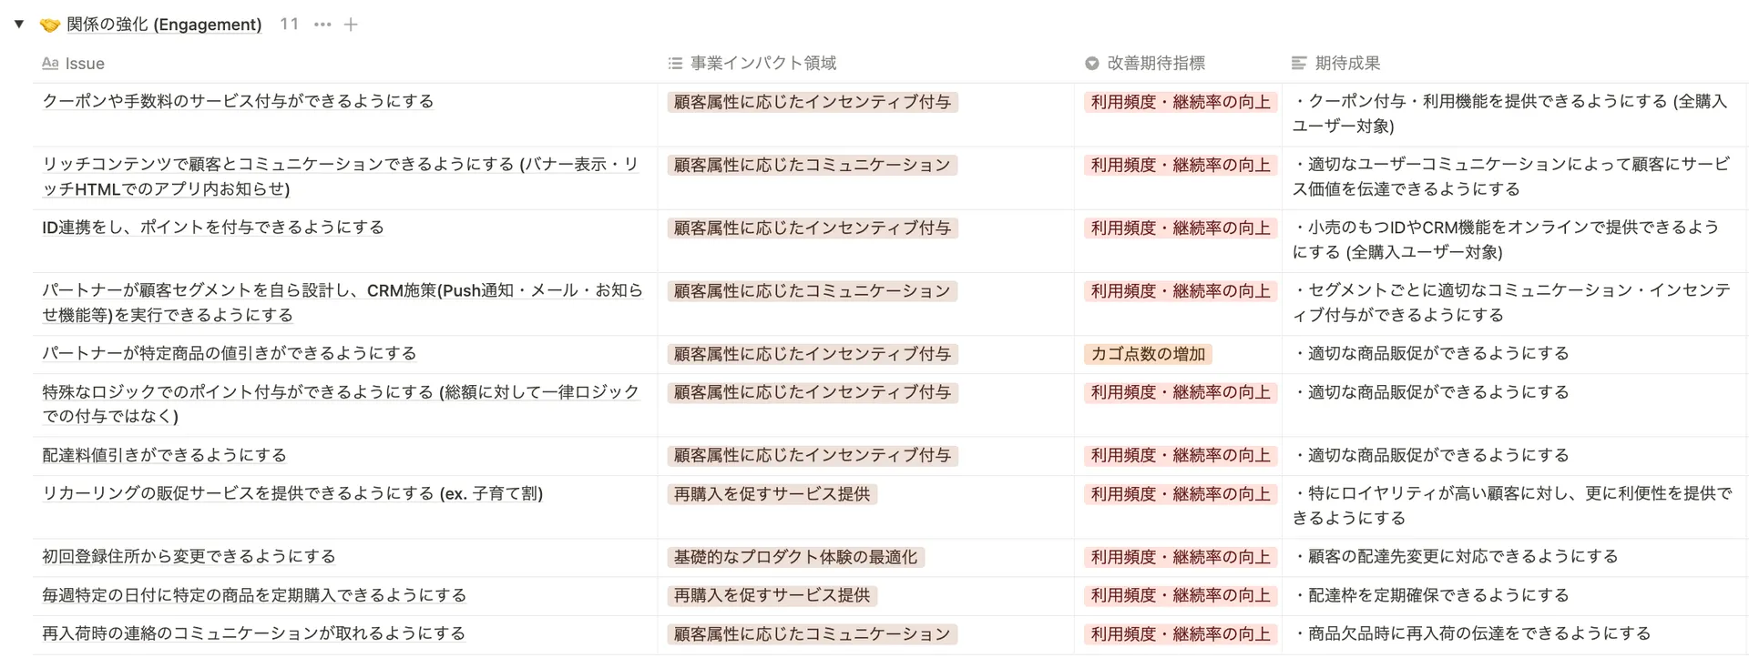1749x658 pixels.
Task: Open the Issue column header menu
Action: point(85,64)
